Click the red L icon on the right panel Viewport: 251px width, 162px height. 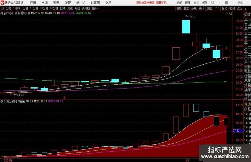[246, 8]
